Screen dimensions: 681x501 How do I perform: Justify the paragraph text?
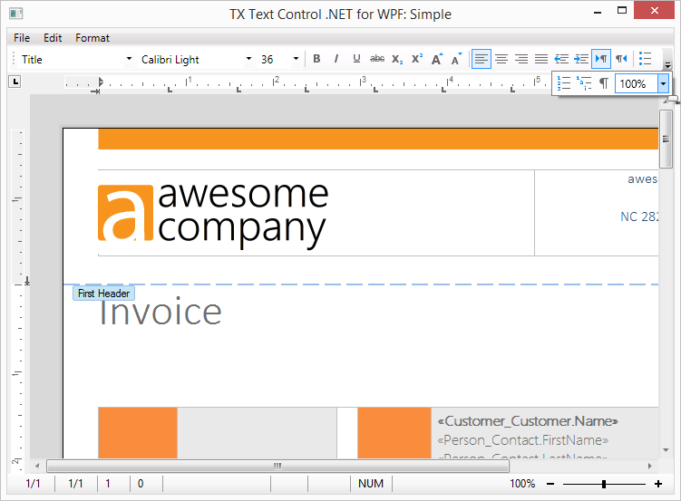(x=541, y=59)
